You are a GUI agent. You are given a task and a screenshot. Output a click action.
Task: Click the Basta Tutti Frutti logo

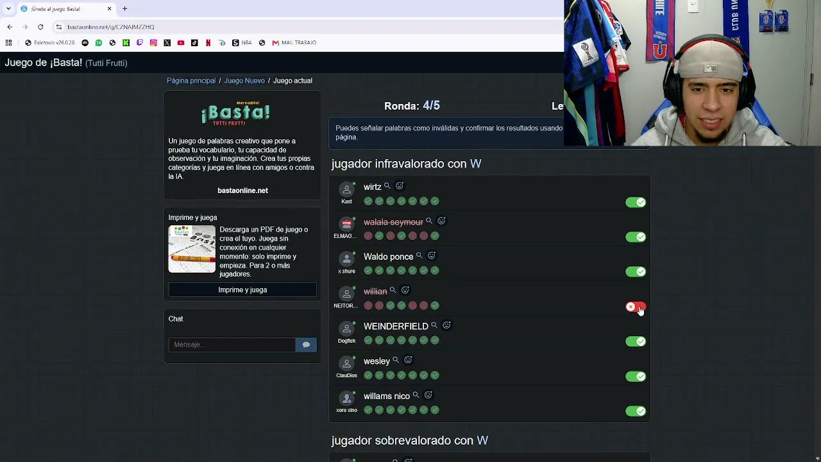[235, 113]
